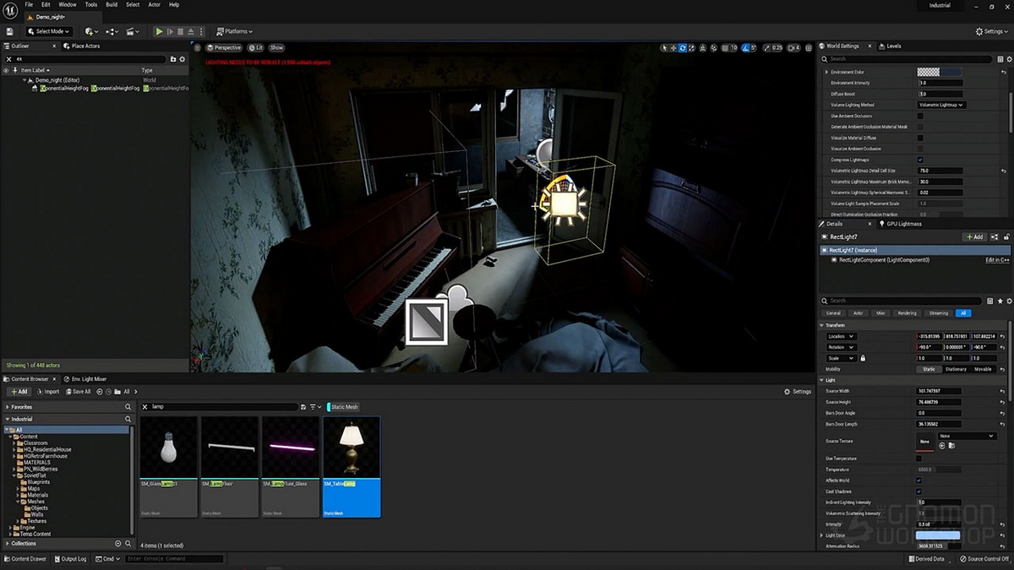The height and width of the screenshot is (570, 1014).
Task: Click the Environment Color swatch
Action: point(939,72)
